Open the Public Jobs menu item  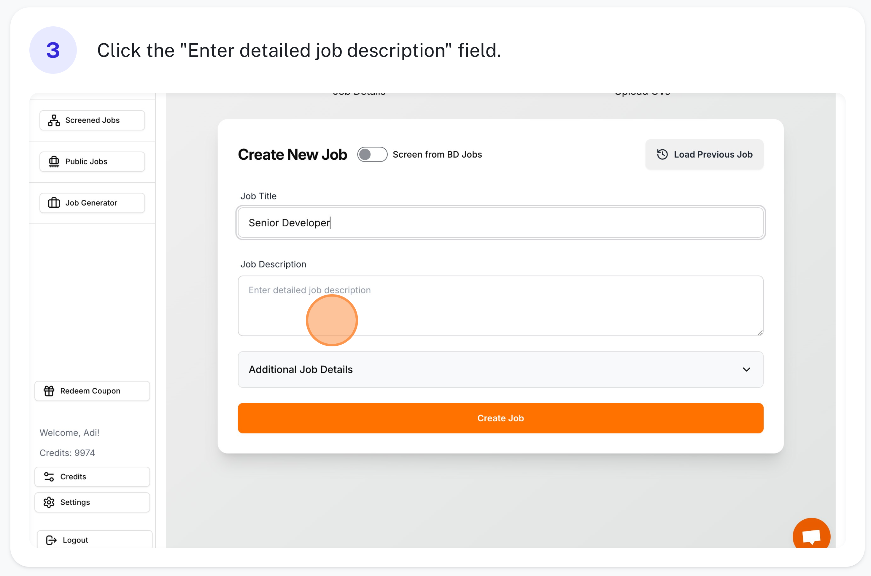click(92, 162)
